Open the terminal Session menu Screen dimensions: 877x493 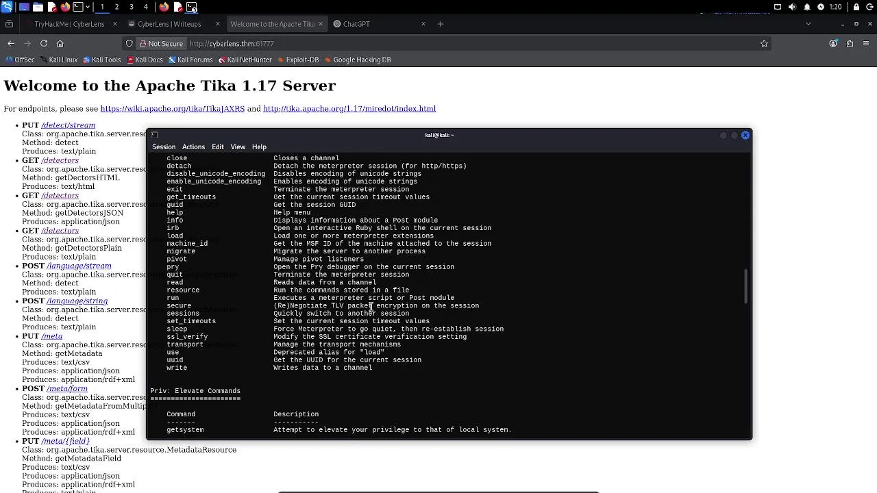[x=164, y=147]
